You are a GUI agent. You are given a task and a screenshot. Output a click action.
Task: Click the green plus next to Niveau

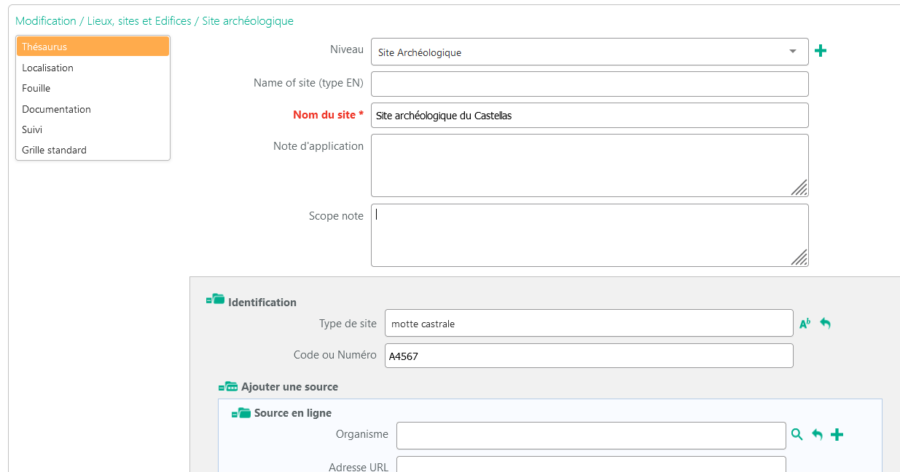[x=820, y=51]
